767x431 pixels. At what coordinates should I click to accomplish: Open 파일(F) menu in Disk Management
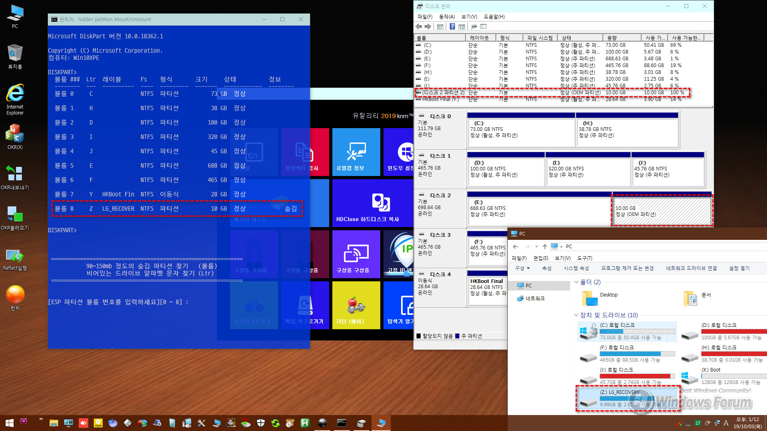(425, 17)
